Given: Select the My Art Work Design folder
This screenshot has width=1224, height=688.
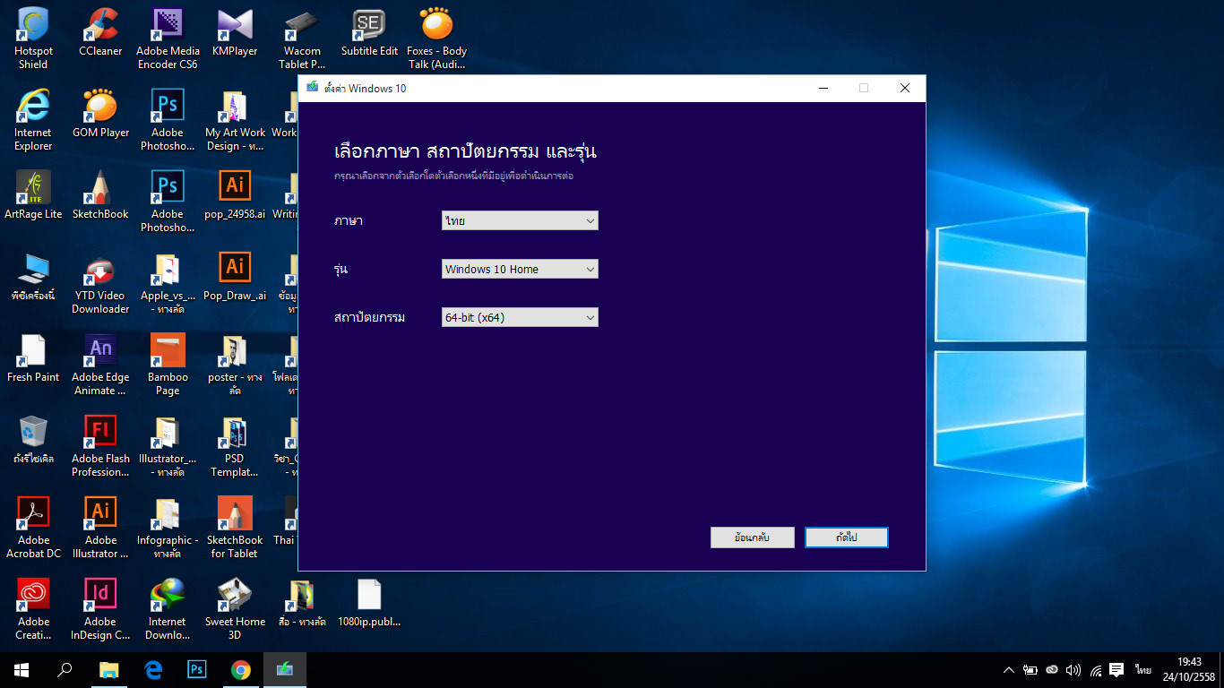Looking at the screenshot, I should coord(235,120).
